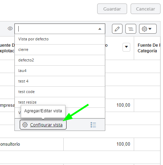The height and width of the screenshot is (165, 163).
Task: Choose the 'test code' view
Action: [x=60, y=92]
